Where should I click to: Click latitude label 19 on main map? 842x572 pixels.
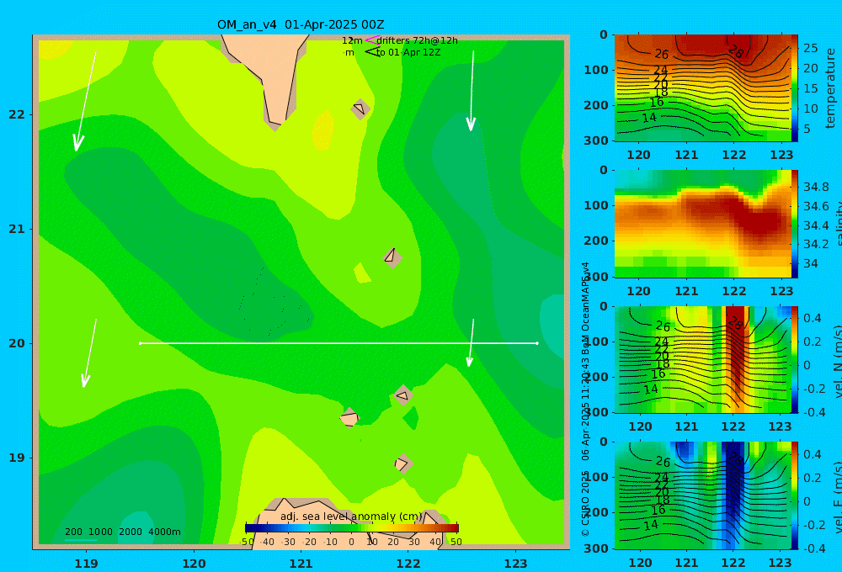pos(17,458)
